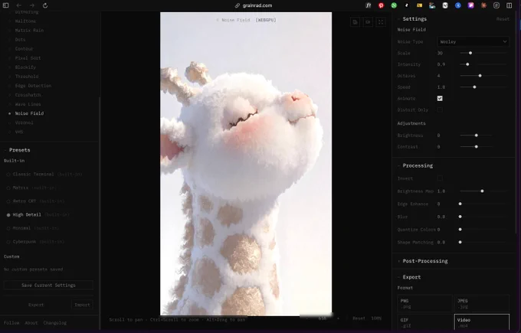
Task: Reload the grainrad.com page
Action: (45, 5)
